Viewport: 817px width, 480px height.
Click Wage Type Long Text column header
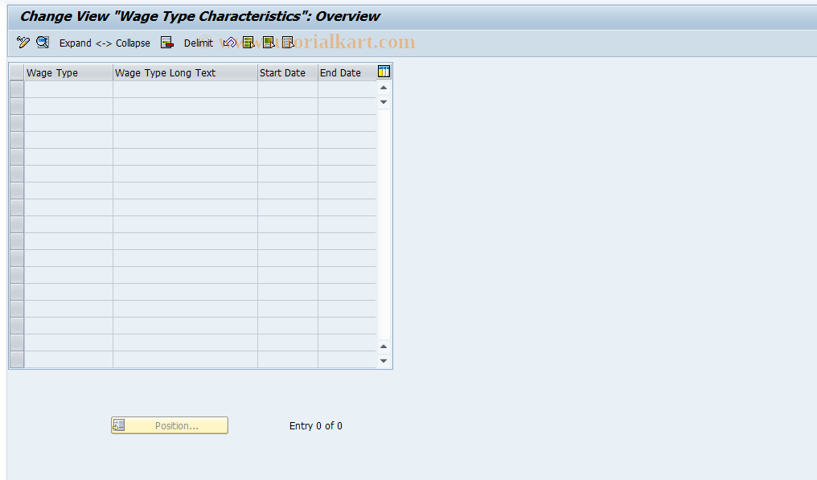point(185,73)
